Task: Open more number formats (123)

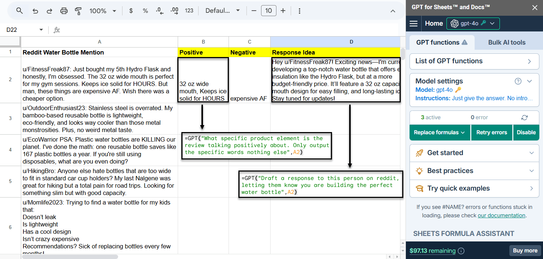Action: click(189, 11)
